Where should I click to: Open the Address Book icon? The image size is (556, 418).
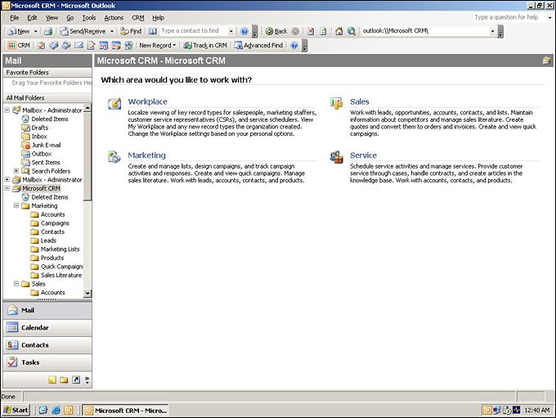(152, 31)
